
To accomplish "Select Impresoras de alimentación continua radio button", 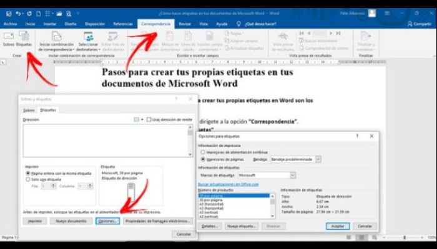I will tap(203, 153).
